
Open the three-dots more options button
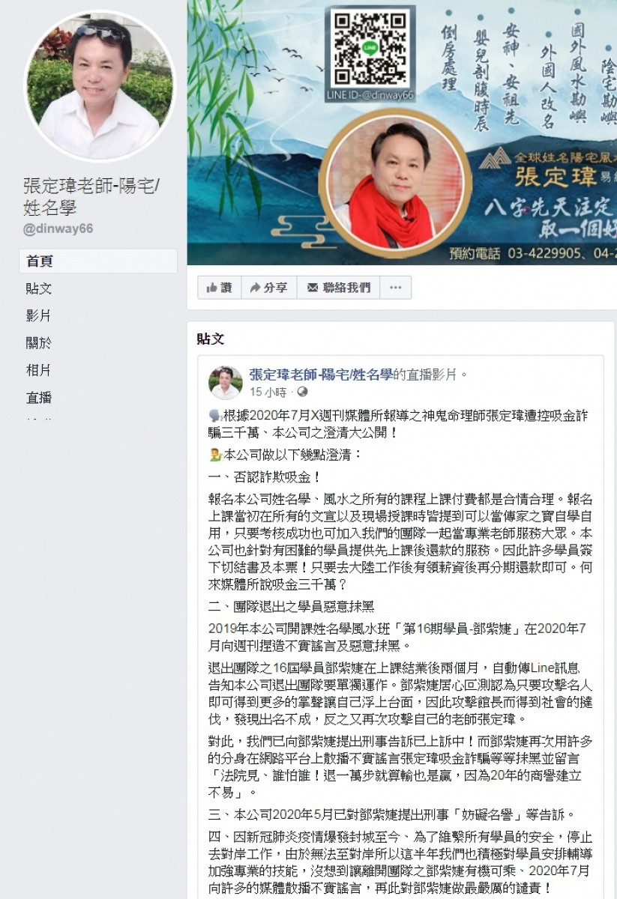[396, 288]
